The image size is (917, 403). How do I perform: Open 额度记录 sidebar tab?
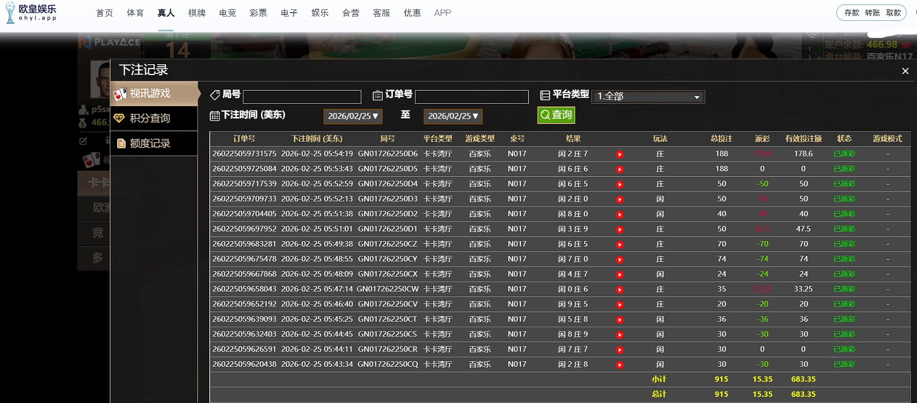(154, 143)
